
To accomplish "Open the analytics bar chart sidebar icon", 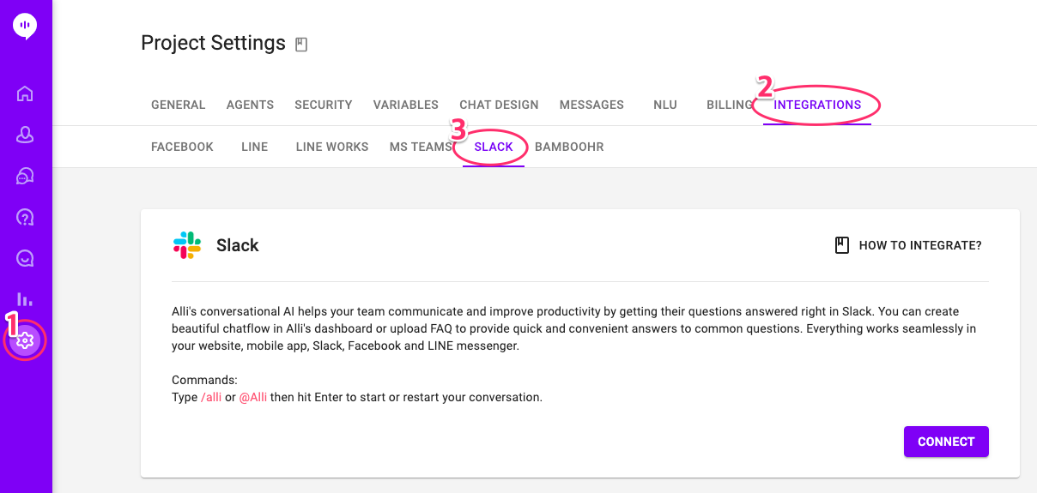I will tap(25, 299).
